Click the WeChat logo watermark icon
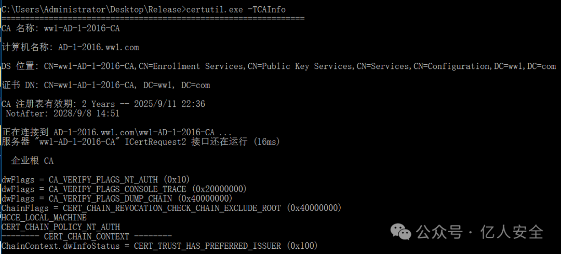This screenshot has width=561, height=254. coord(400,232)
